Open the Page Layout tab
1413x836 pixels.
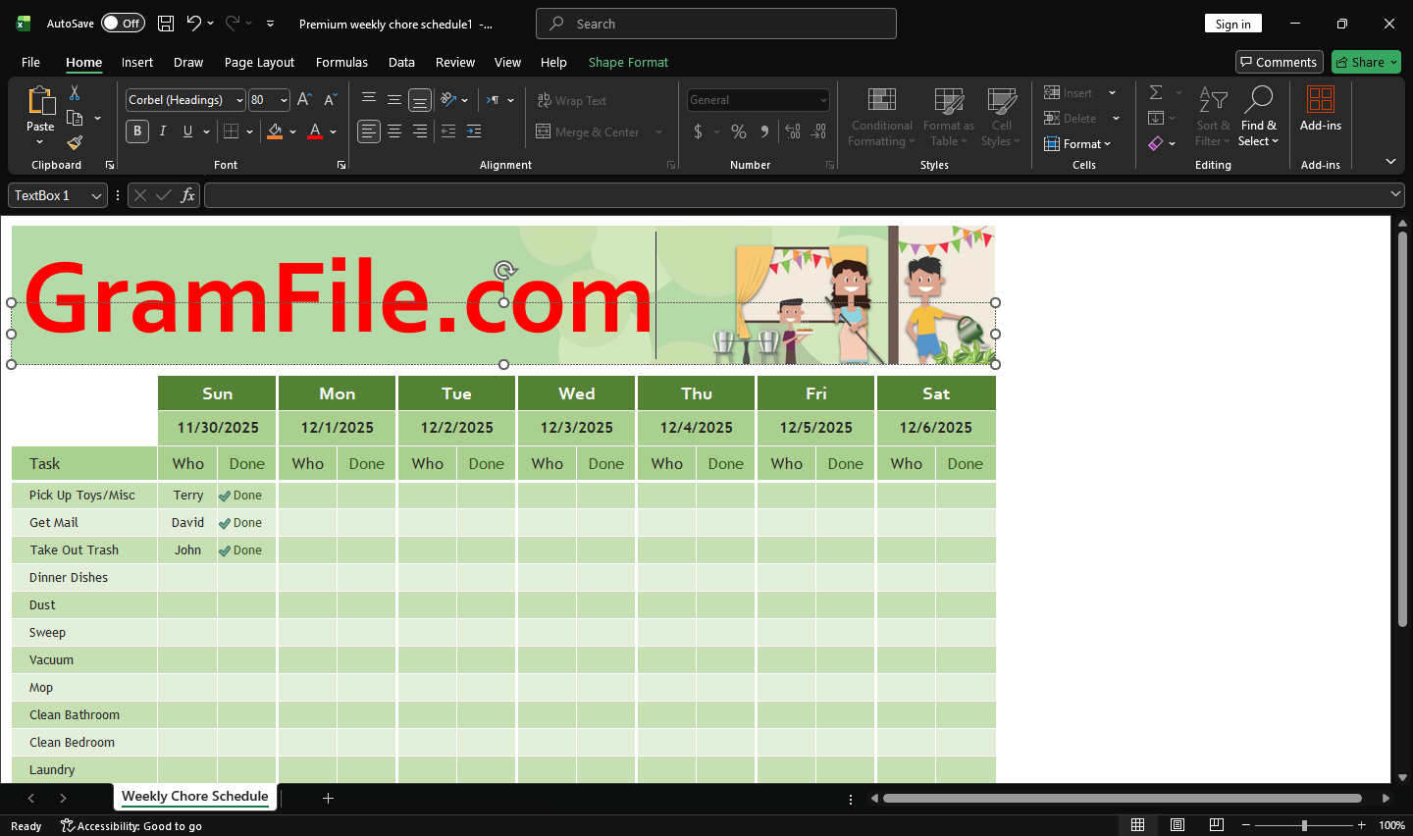(x=259, y=62)
